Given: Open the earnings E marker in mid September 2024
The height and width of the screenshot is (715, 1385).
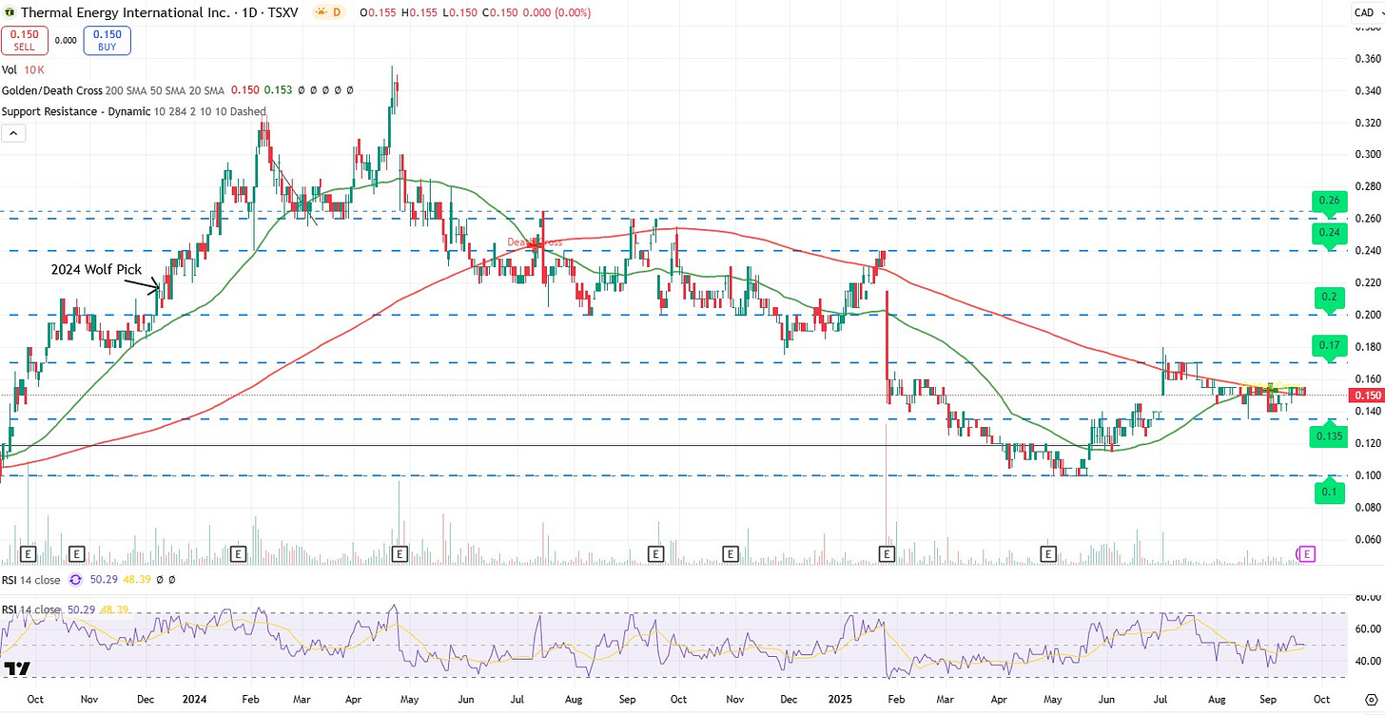Looking at the screenshot, I should [656, 553].
